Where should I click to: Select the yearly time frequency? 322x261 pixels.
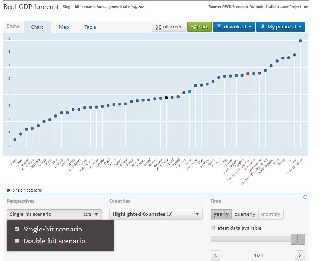click(x=221, y=214)
